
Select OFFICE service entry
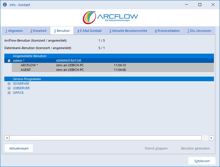(x=18, y=93)
